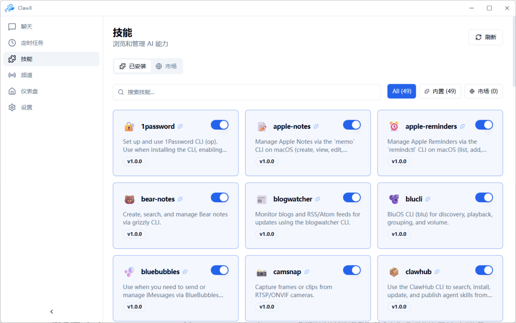Viewport: 516px width, 323px height.
Task: Disable the 1password skill toggle
Action: [x=220, y=125]
